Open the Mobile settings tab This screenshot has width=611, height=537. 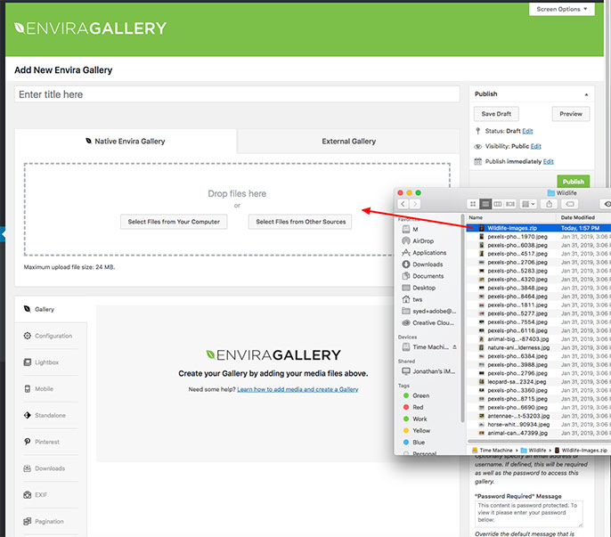tap(51, 388)
